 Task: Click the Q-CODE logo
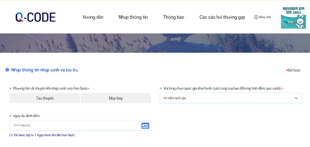36,17
